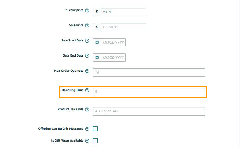Open calendar picker for Sale End Date
The width and height of the screenshot is (240, 147).
tap(97, 57)
